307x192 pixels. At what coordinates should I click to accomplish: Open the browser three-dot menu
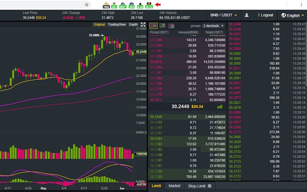tap(301, 5)
